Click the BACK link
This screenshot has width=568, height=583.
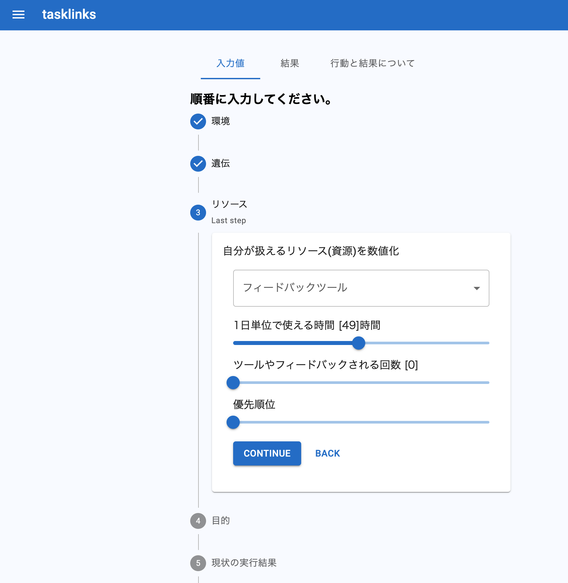point(327,453)
